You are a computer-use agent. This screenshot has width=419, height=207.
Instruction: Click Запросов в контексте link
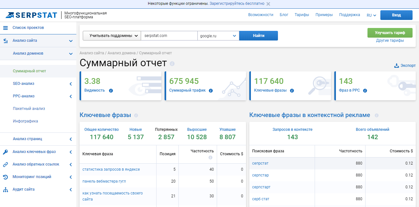tap(292, 130)
